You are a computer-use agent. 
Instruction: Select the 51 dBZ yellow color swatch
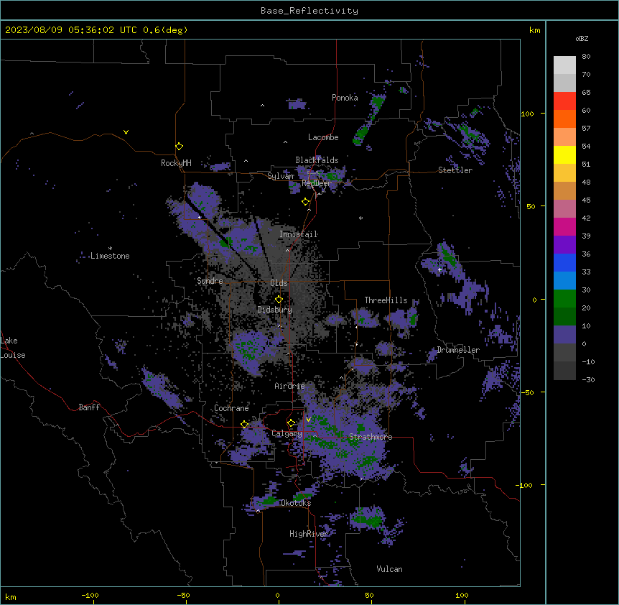[x=564, y=154]
